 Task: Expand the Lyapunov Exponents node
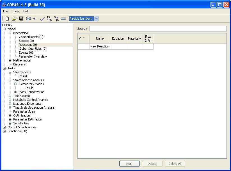click(10, 104)
